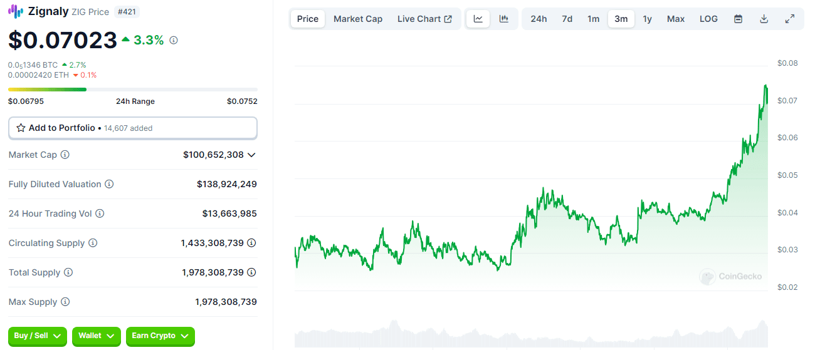Screen dimensions: 815x350
Task: Switch to the candlestick chart icon
Action: pyautogui.click(x=504, y=19)
